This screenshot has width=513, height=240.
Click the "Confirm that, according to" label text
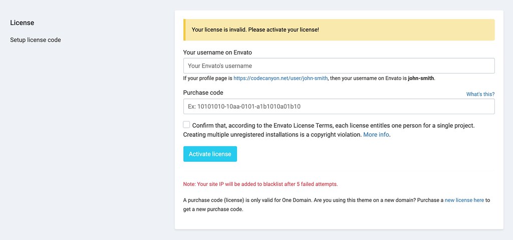click(230, 125)
